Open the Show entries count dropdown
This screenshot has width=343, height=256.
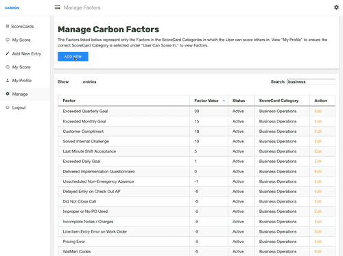[75, 81]
